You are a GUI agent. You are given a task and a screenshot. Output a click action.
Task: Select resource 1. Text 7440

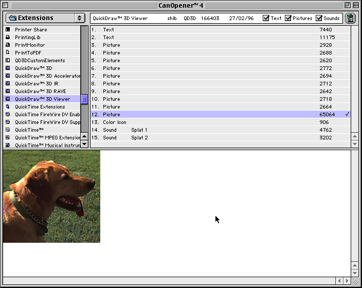221,29
